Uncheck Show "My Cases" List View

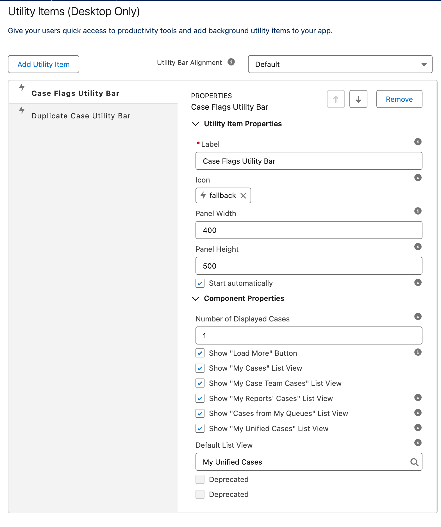pos(200,368)
